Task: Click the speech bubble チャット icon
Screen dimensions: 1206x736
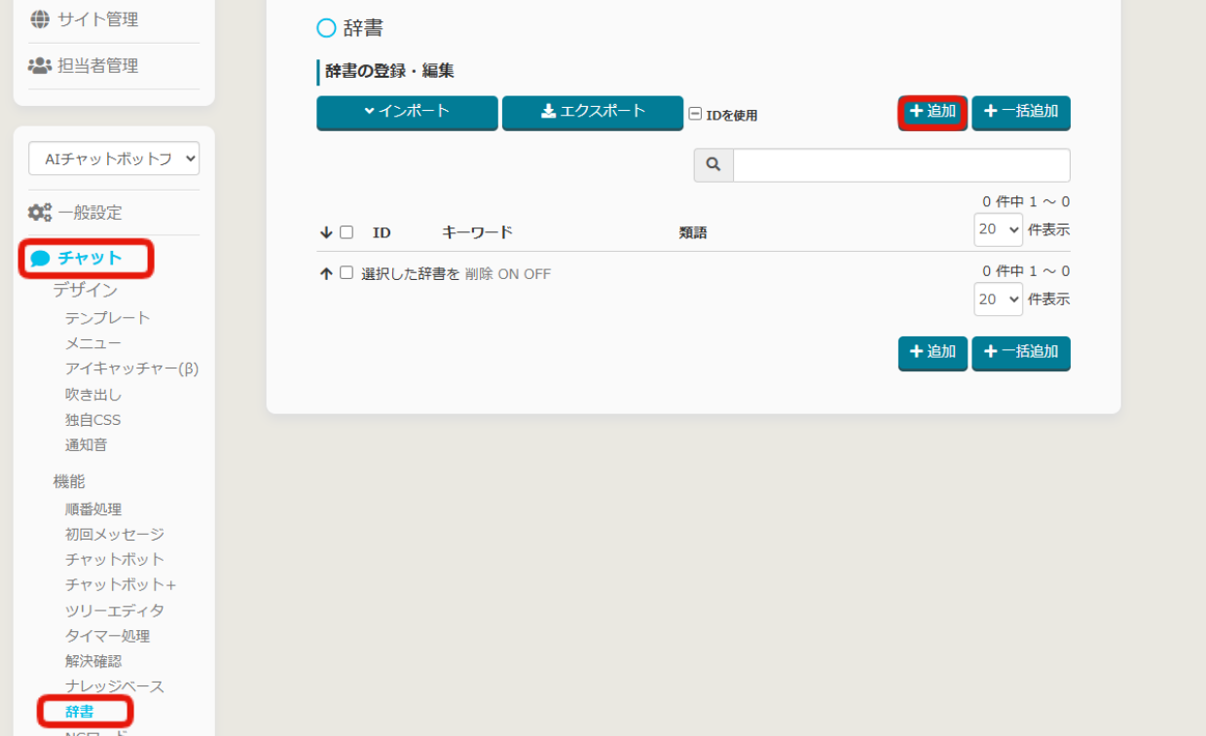Action: [40, 259]
